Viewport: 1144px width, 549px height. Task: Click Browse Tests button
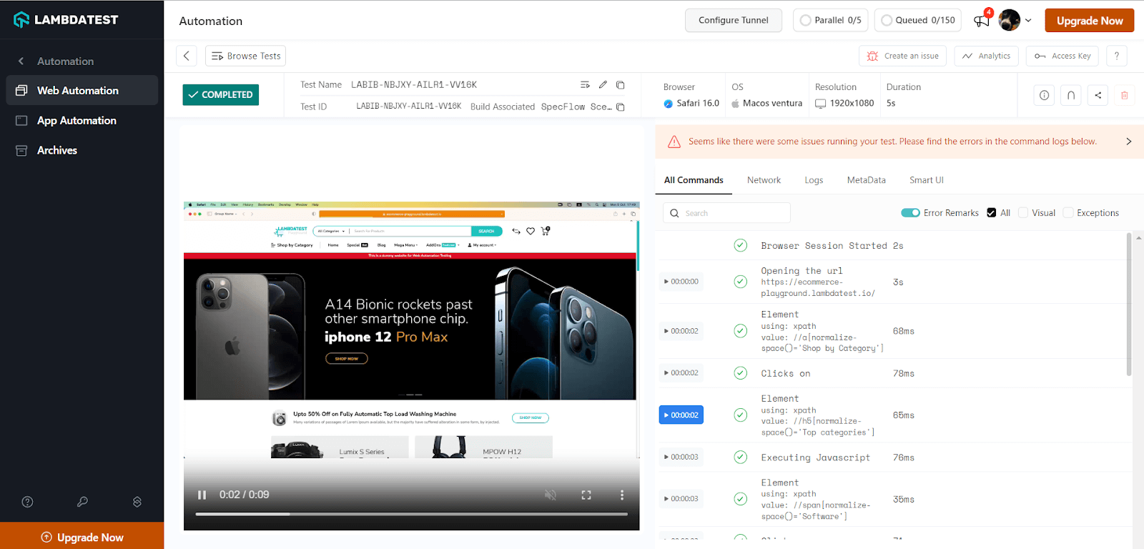tap(246, 56)
